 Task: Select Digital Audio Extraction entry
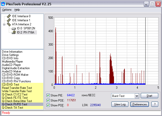tap(16, 68)
